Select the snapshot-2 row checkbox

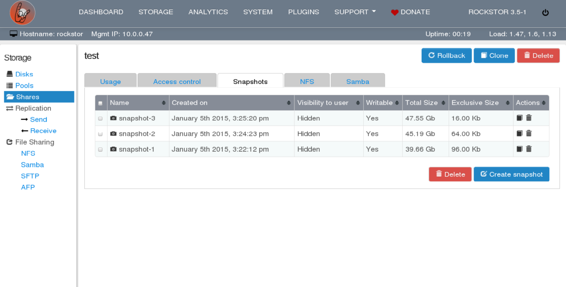(x=100, y=134)
